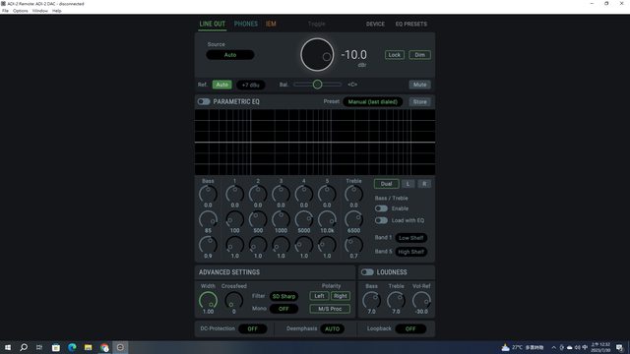
Task: Click the Loudness Vol-Ref knob
Action: tap(421, 300)
